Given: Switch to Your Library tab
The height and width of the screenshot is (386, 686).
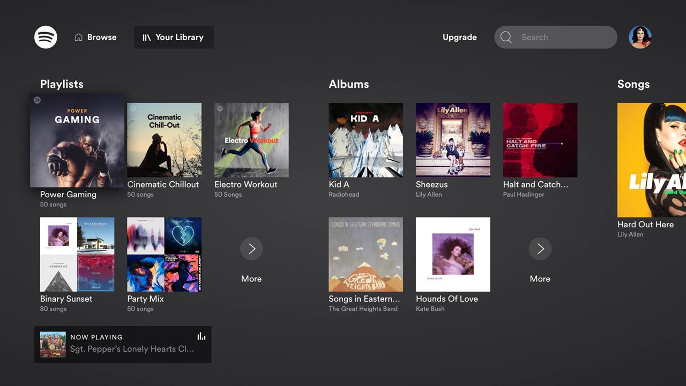Looking at the screenshot, I should [174, 38].
